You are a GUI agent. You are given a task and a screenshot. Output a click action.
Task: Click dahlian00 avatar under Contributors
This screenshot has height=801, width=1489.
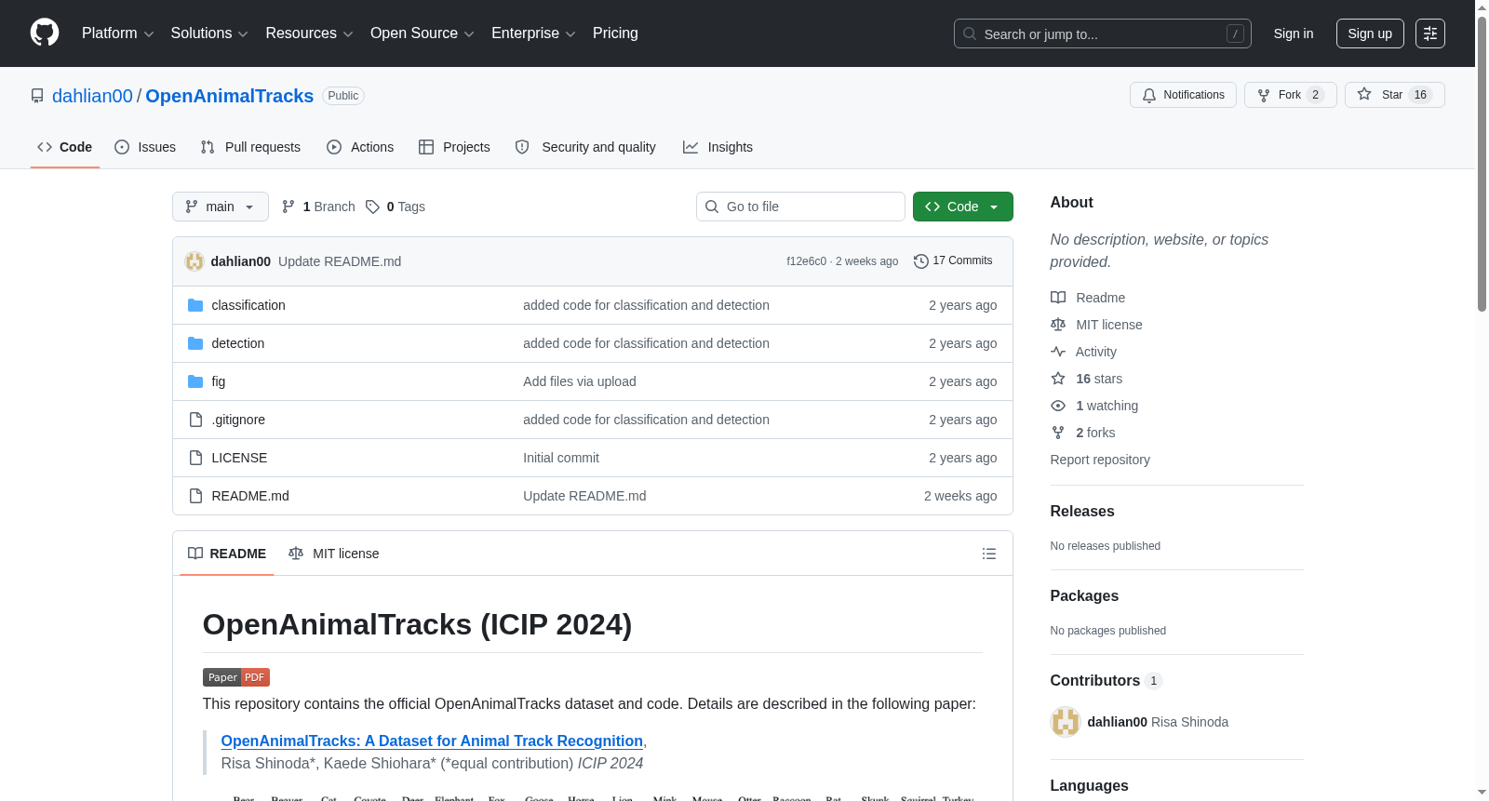pos(1066,722)
